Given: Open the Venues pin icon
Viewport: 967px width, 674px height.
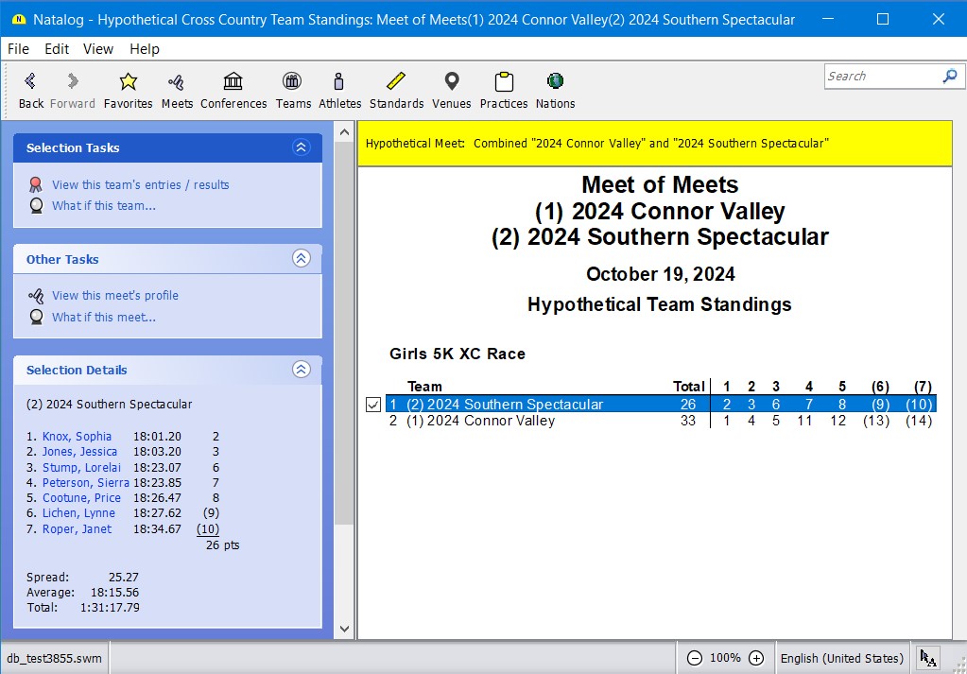Looking at the screenshot, I should [x=451, y=82].
